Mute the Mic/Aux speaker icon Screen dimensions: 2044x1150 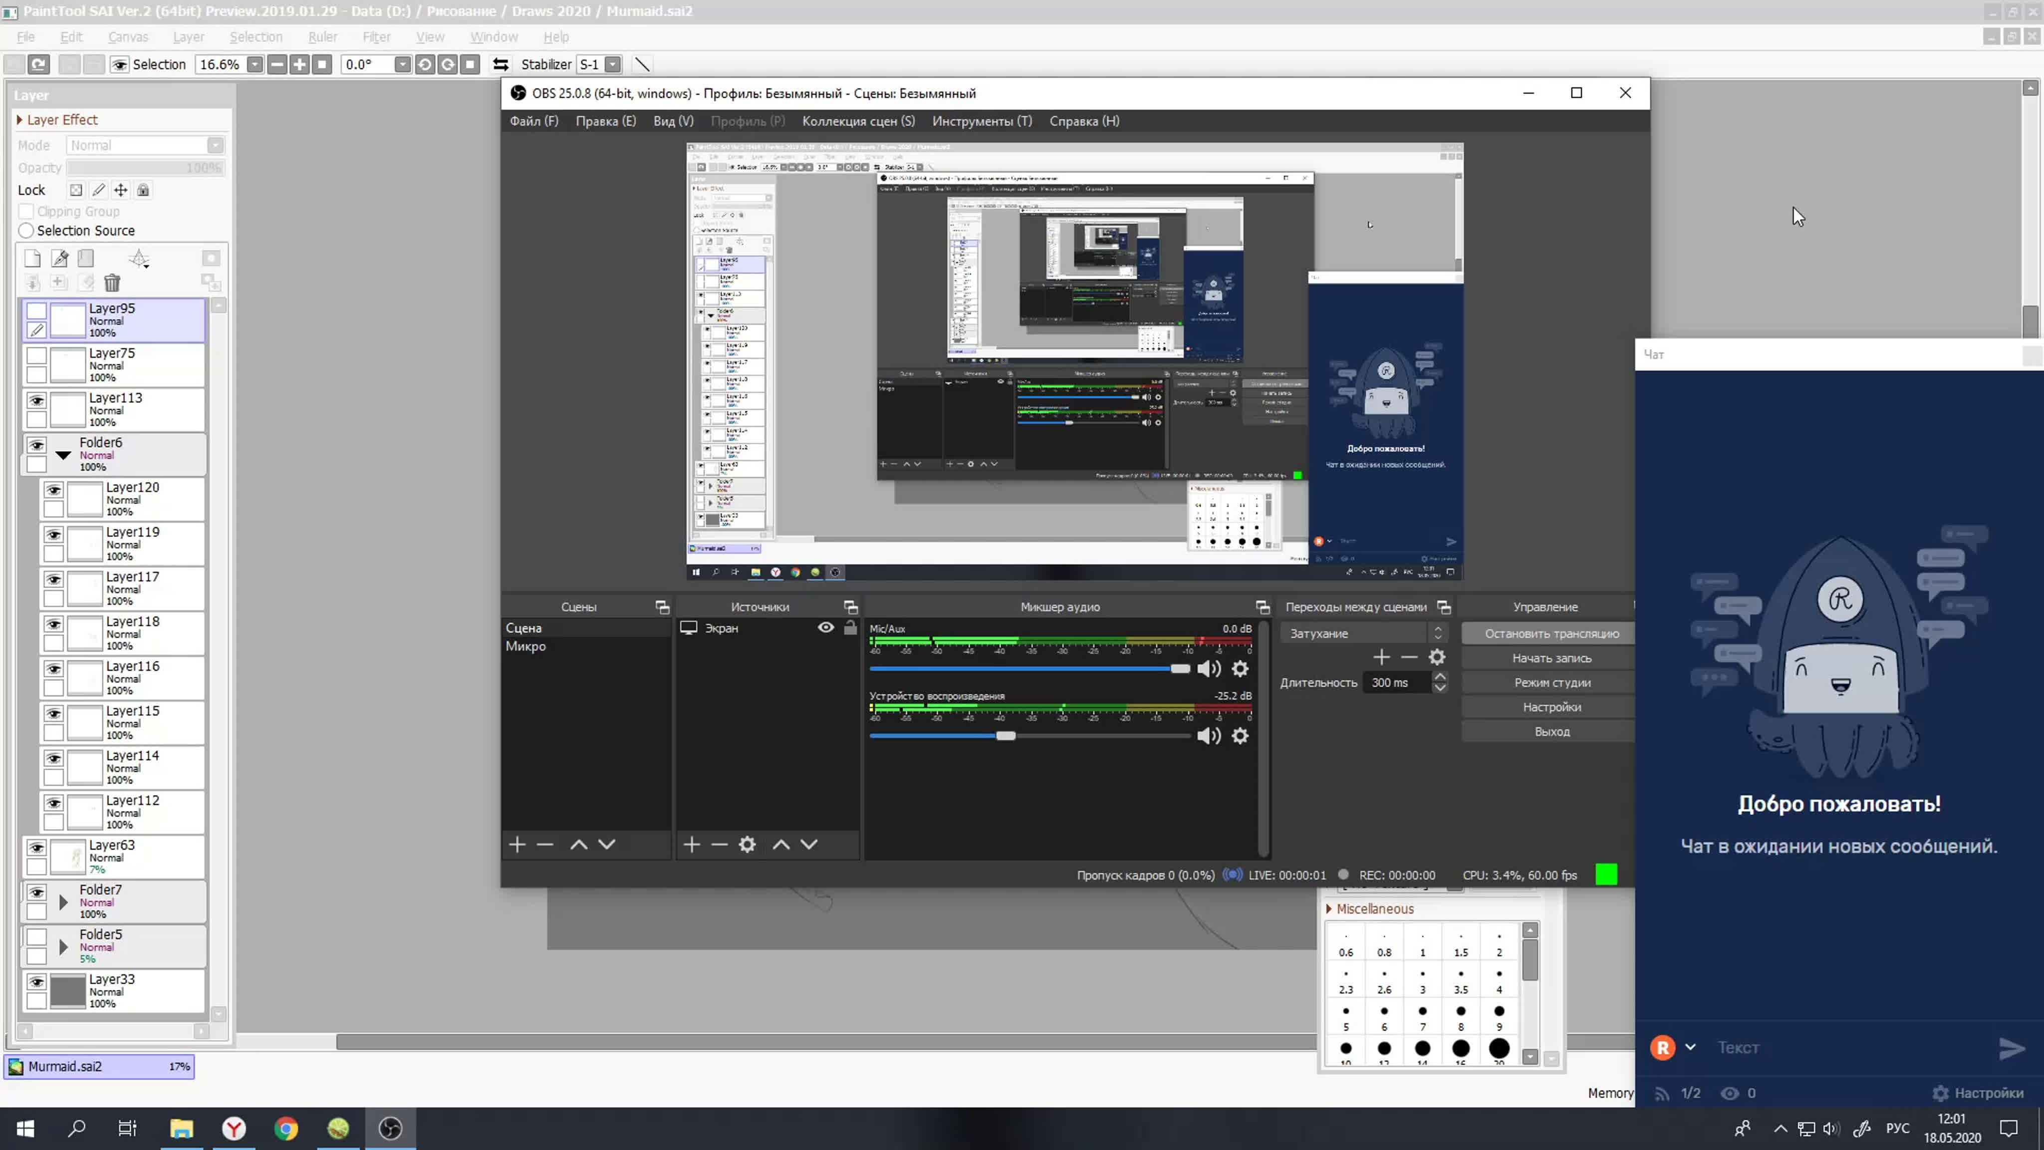(1209, 669)
